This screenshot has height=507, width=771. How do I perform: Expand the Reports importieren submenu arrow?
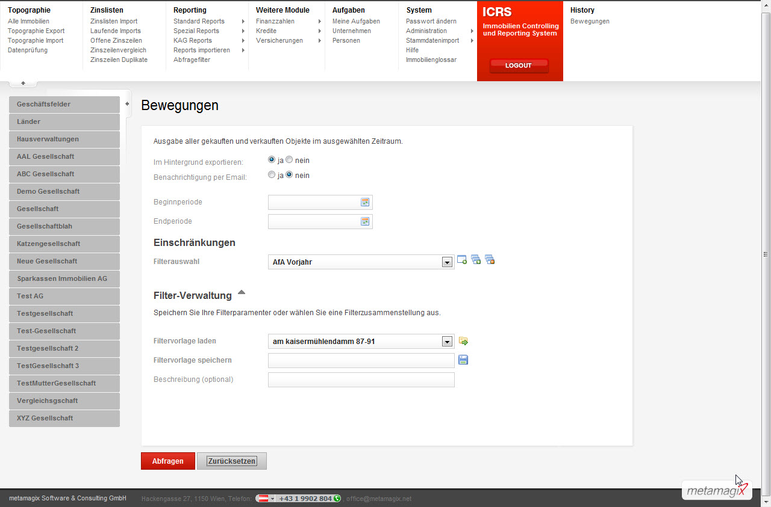pos(243,51)
